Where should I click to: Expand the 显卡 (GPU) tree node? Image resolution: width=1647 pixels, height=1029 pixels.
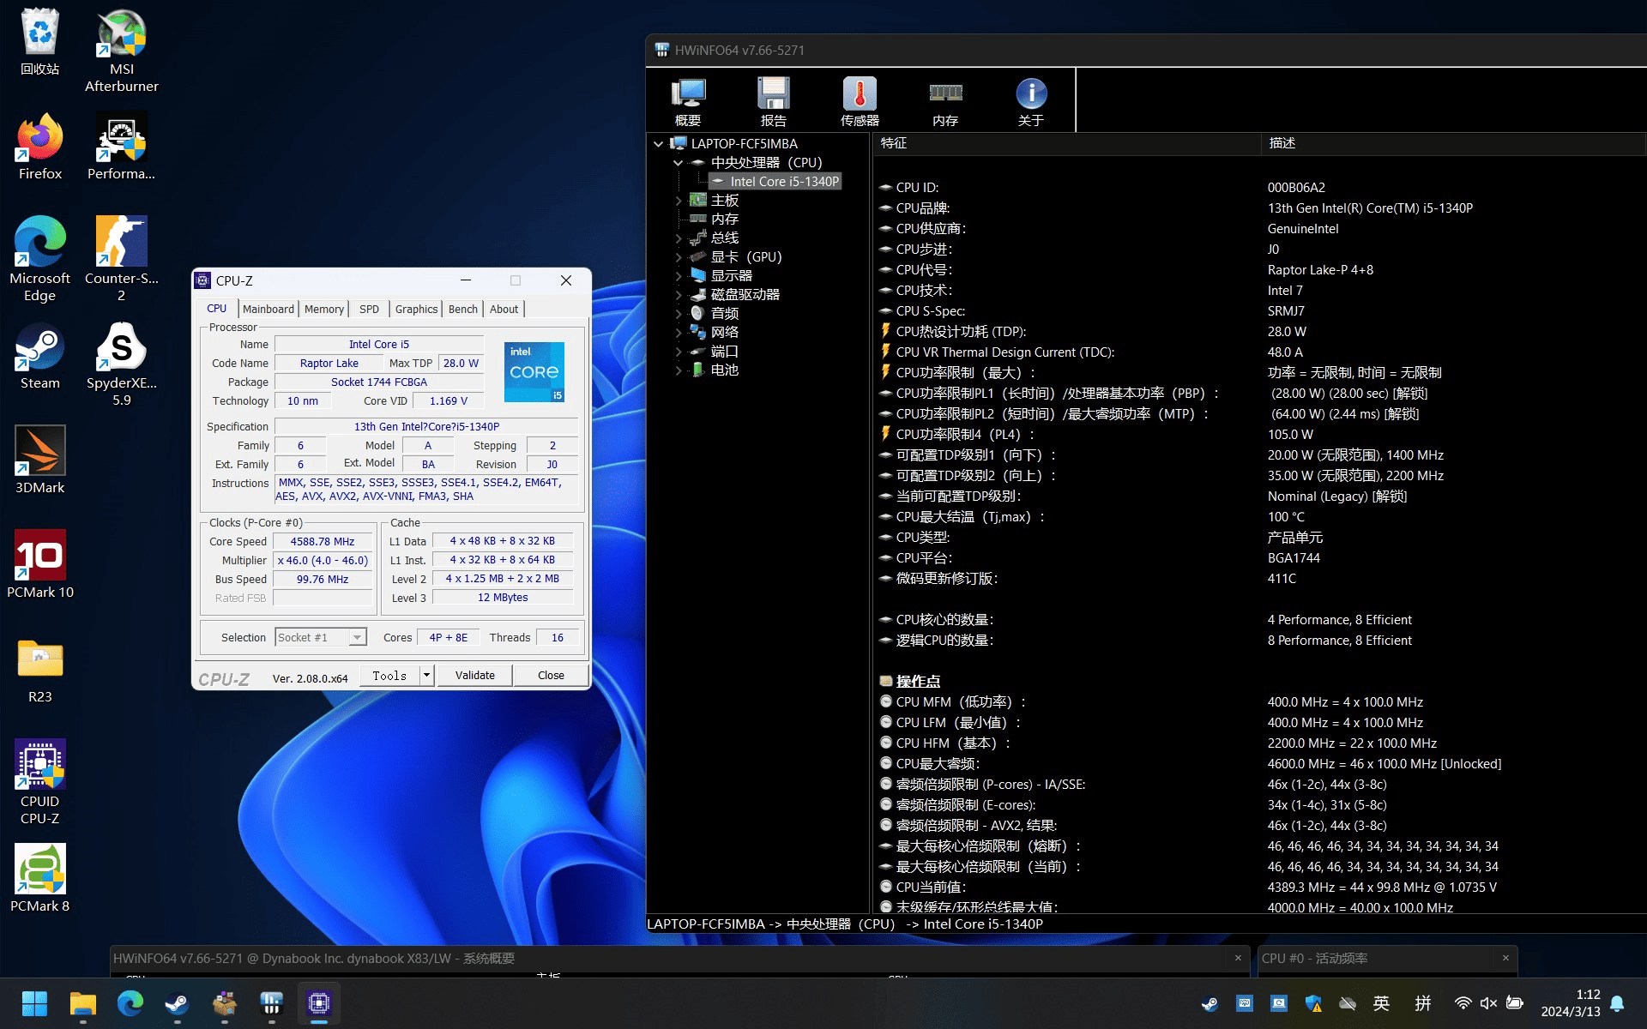[679, 257]
